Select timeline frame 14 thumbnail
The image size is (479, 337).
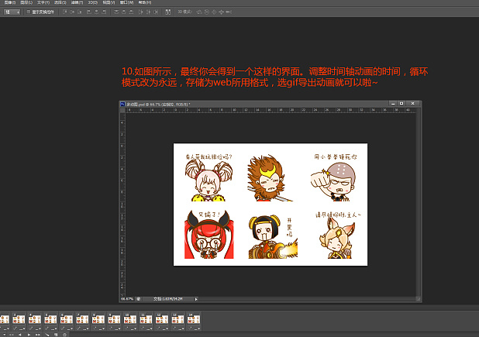tap(194, 319)
